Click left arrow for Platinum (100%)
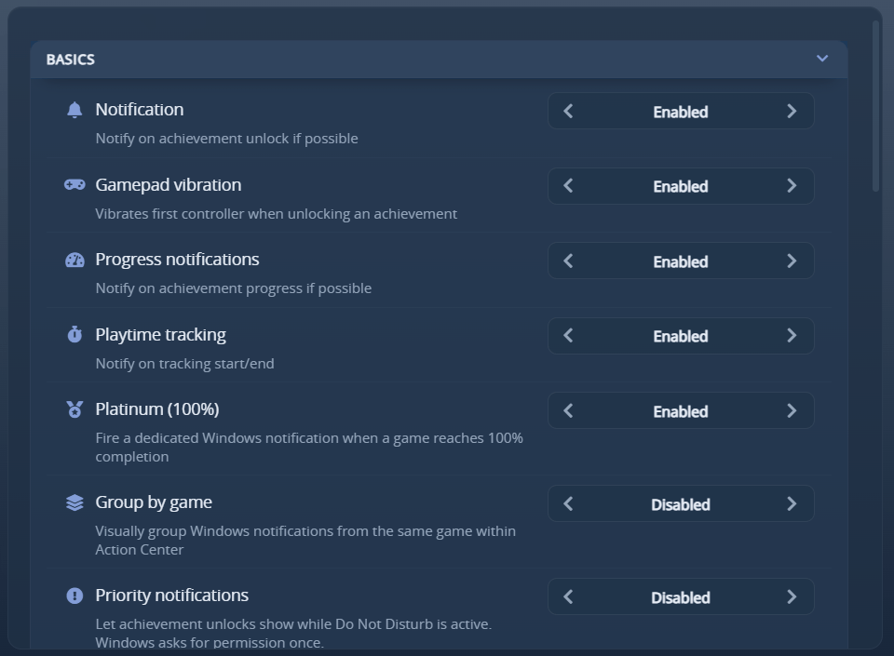Screen dimensions: 894x656 (x=568, y=410)
